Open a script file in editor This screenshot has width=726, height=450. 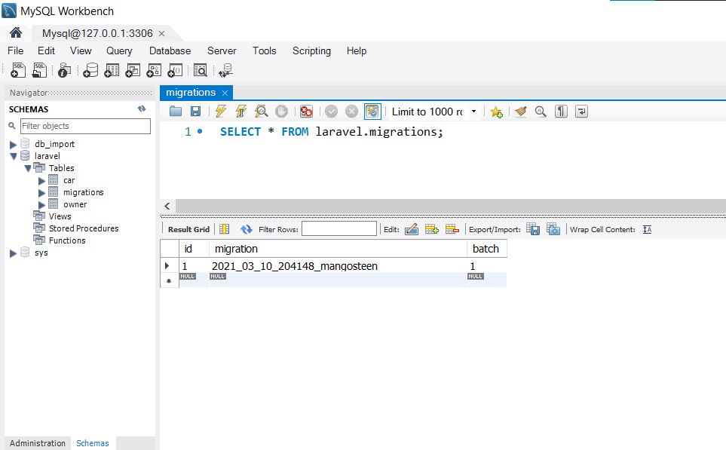coord(176,111)
